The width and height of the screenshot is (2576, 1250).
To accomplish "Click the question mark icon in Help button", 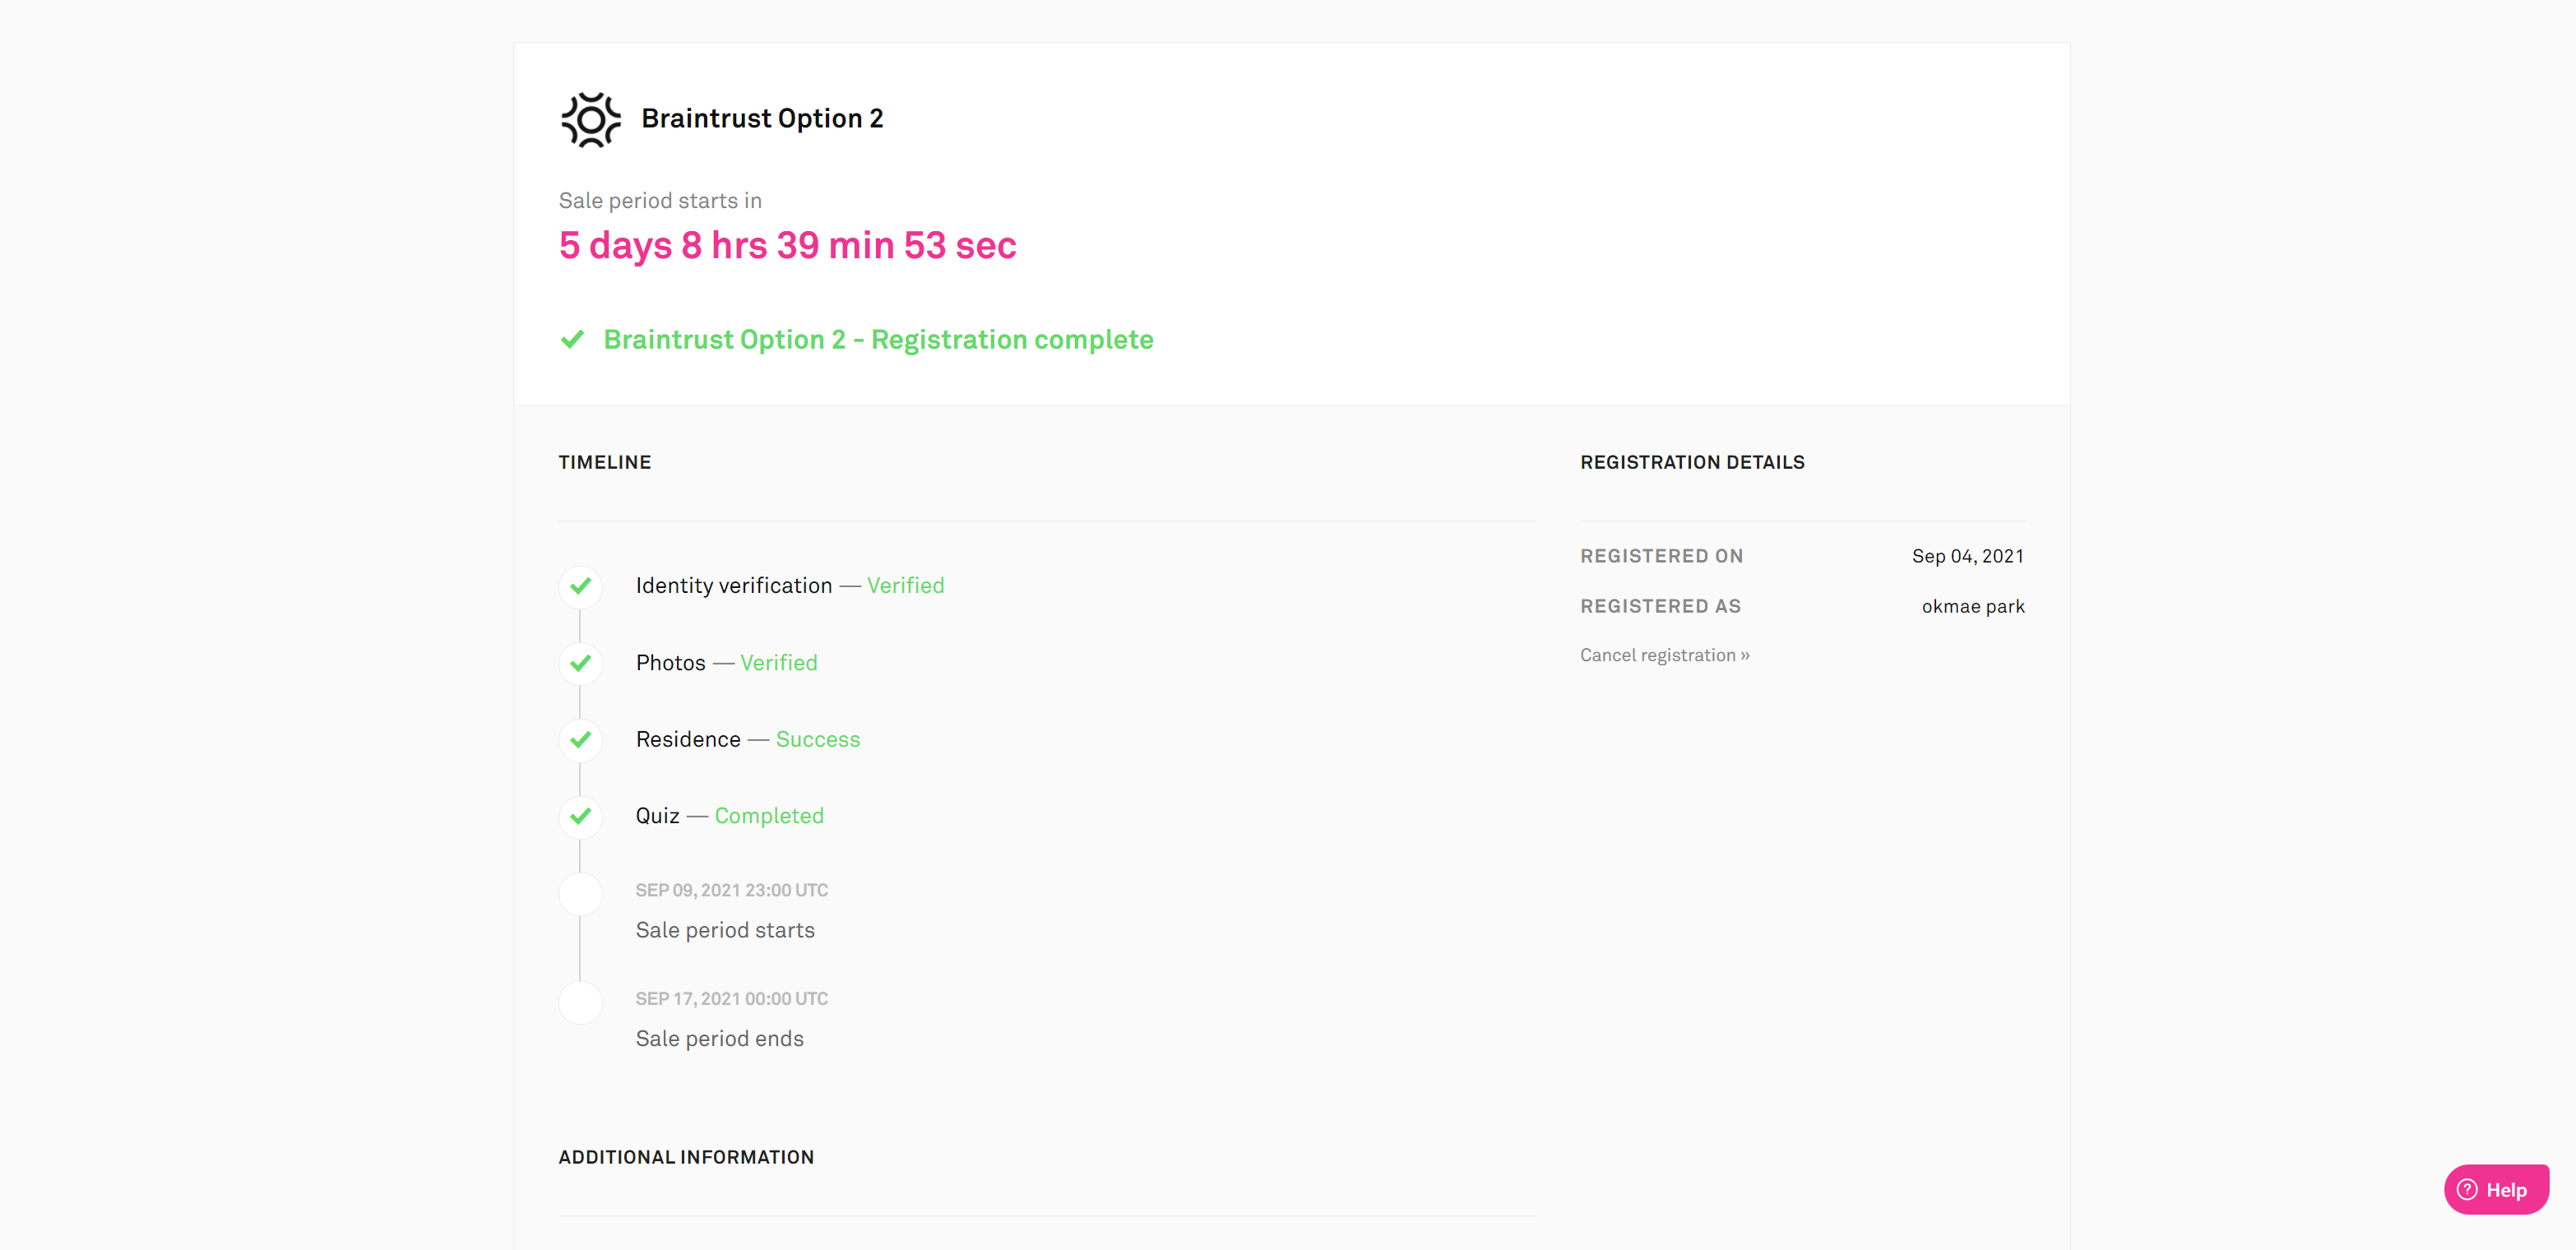I will tap(2467, 1190).
